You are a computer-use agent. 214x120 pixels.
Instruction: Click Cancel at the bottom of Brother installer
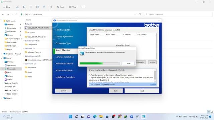tap(63, 91)
